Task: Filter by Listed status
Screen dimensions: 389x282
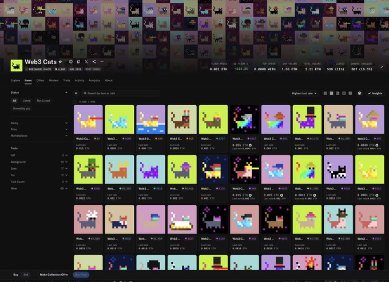Action: point(26,101)
